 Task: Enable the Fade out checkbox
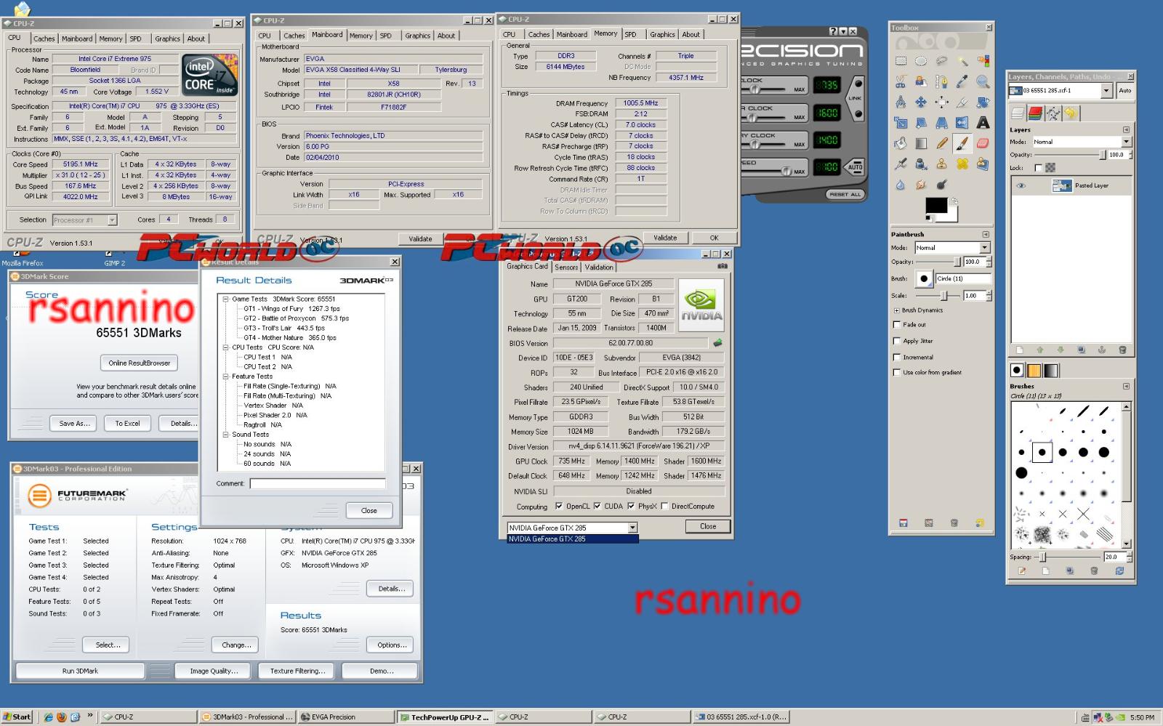pyautogui.click(x=896, y=325)
